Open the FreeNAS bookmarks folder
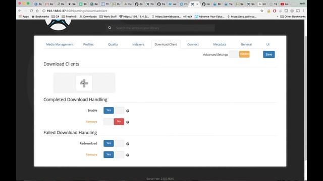 click(x=69, y=17)
